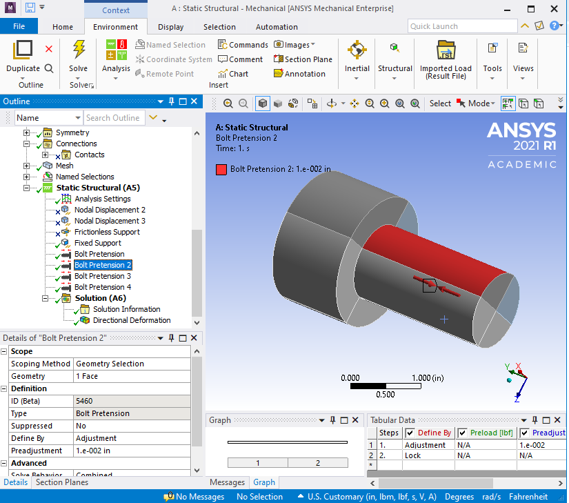Click the Solve lightning bolt icon
569x503 pixels.
point(79,51)
